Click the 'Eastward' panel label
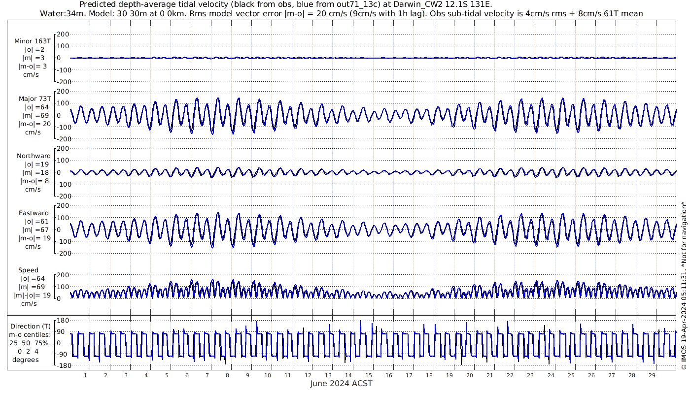This screenshot has height=394, width=690. [34, 213]
